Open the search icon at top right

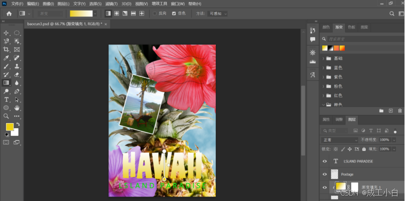pos(392,13)
